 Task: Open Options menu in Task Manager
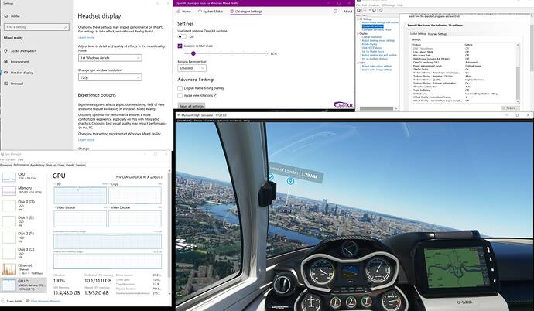click(x=11, y=159)
